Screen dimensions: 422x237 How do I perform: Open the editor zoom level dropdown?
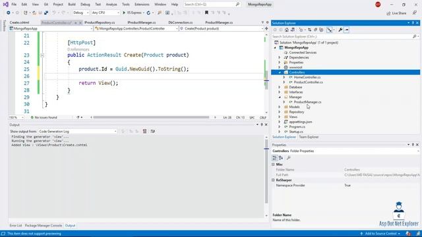pos(16,117)
